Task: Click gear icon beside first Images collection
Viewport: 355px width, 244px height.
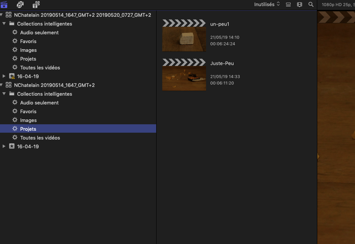Action: point(15,50)
